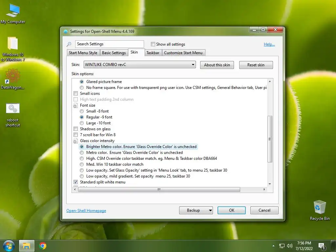Open the Skin dropdown WIN7LIKE COMBO revC

pos(139,65)
